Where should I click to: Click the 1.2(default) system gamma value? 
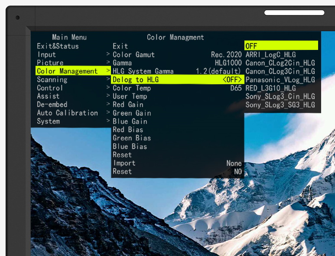click(x=218, y=71)
